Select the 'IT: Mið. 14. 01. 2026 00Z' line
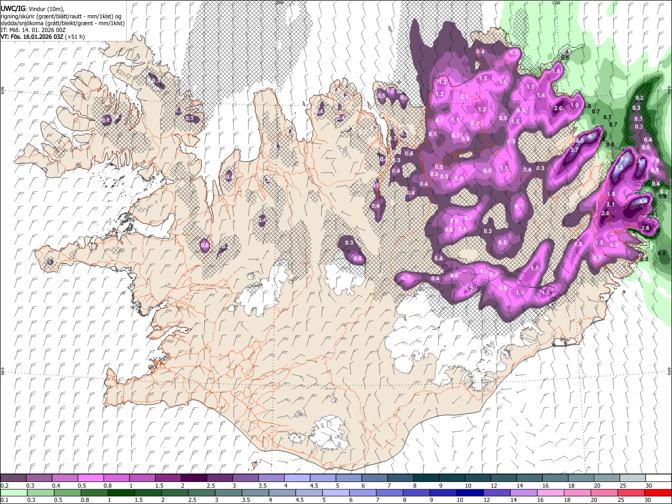This screenshot has height=504, width=672. 33,30
